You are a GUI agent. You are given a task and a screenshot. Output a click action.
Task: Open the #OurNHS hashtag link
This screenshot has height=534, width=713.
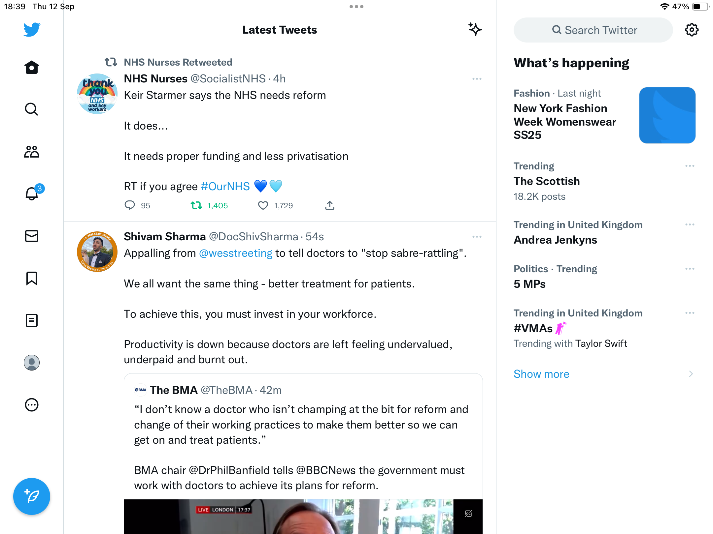pos(225,187)
